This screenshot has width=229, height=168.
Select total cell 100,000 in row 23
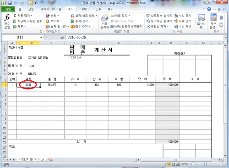point(167,142)
